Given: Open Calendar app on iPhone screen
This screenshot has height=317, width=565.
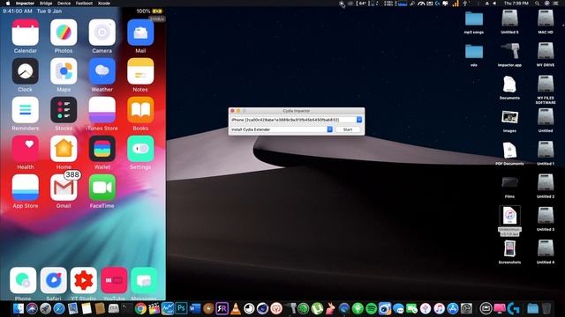Looking at the screenshot, I should click(x=26, y=33).
